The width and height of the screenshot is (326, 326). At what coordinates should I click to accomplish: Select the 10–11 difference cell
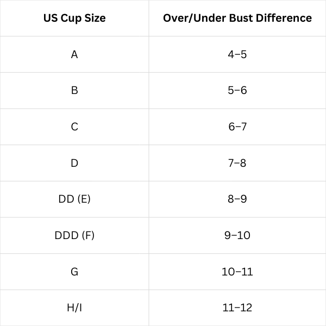[237, 272]
